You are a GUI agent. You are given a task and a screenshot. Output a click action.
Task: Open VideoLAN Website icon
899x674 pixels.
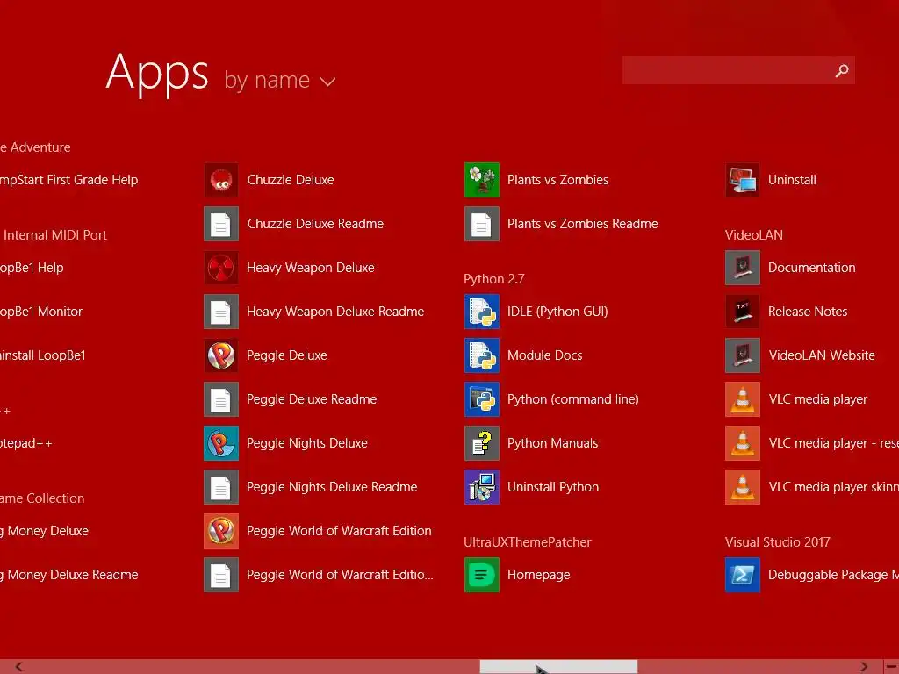tap(743, 355)
